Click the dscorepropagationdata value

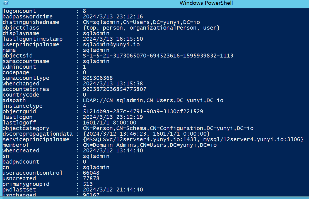(x=146, y=134)
